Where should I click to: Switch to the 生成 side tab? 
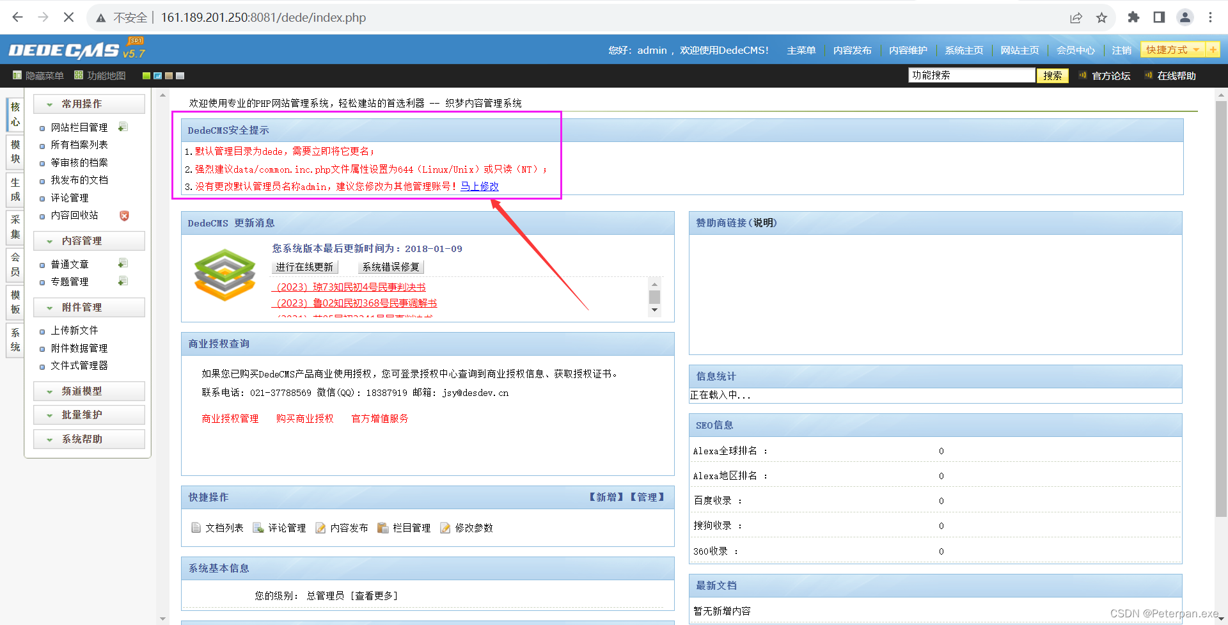(15, 189)
